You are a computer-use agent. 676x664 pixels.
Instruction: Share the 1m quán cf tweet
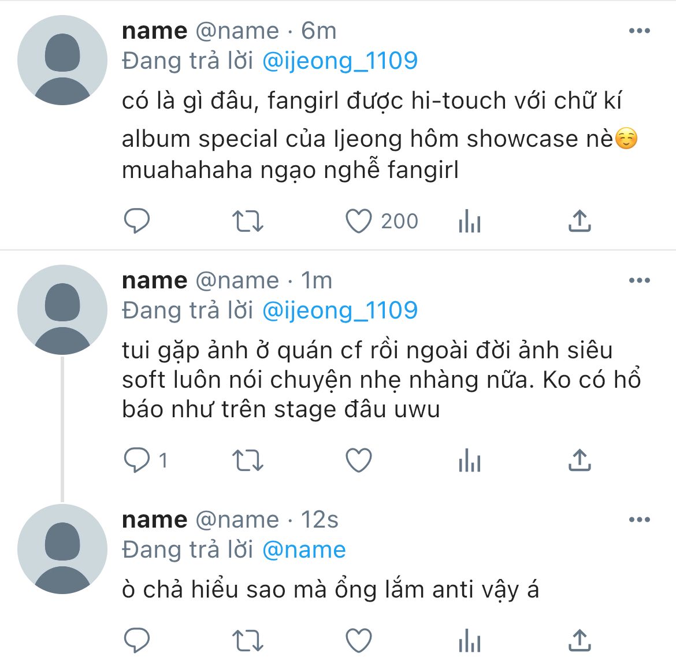pos(580,461)
